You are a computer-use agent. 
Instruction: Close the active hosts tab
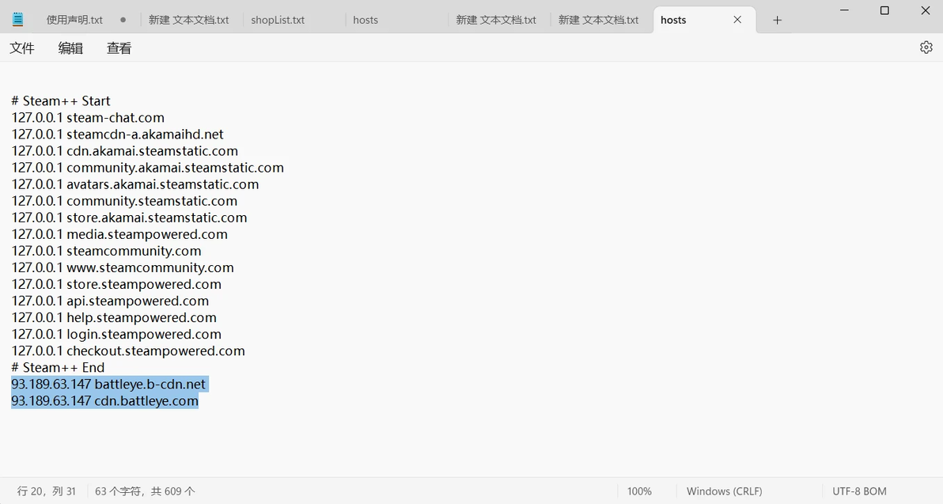click(737, 20)
